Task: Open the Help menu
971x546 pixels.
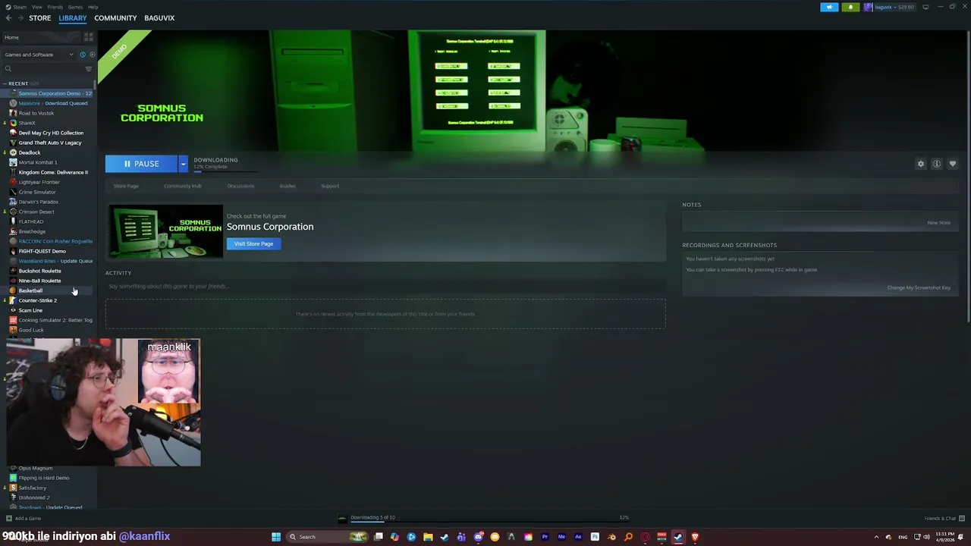Action: point(93,7)
